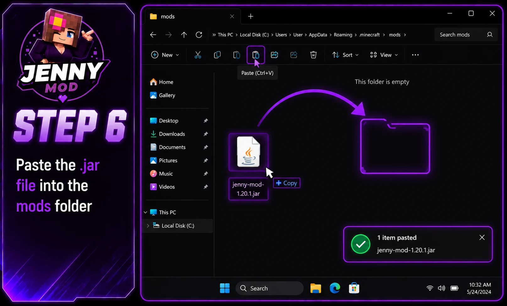This screenshot has width=507, height=306.
Task: Select Local Disk (C:) in the navigation tree
Action: [177, 226]
